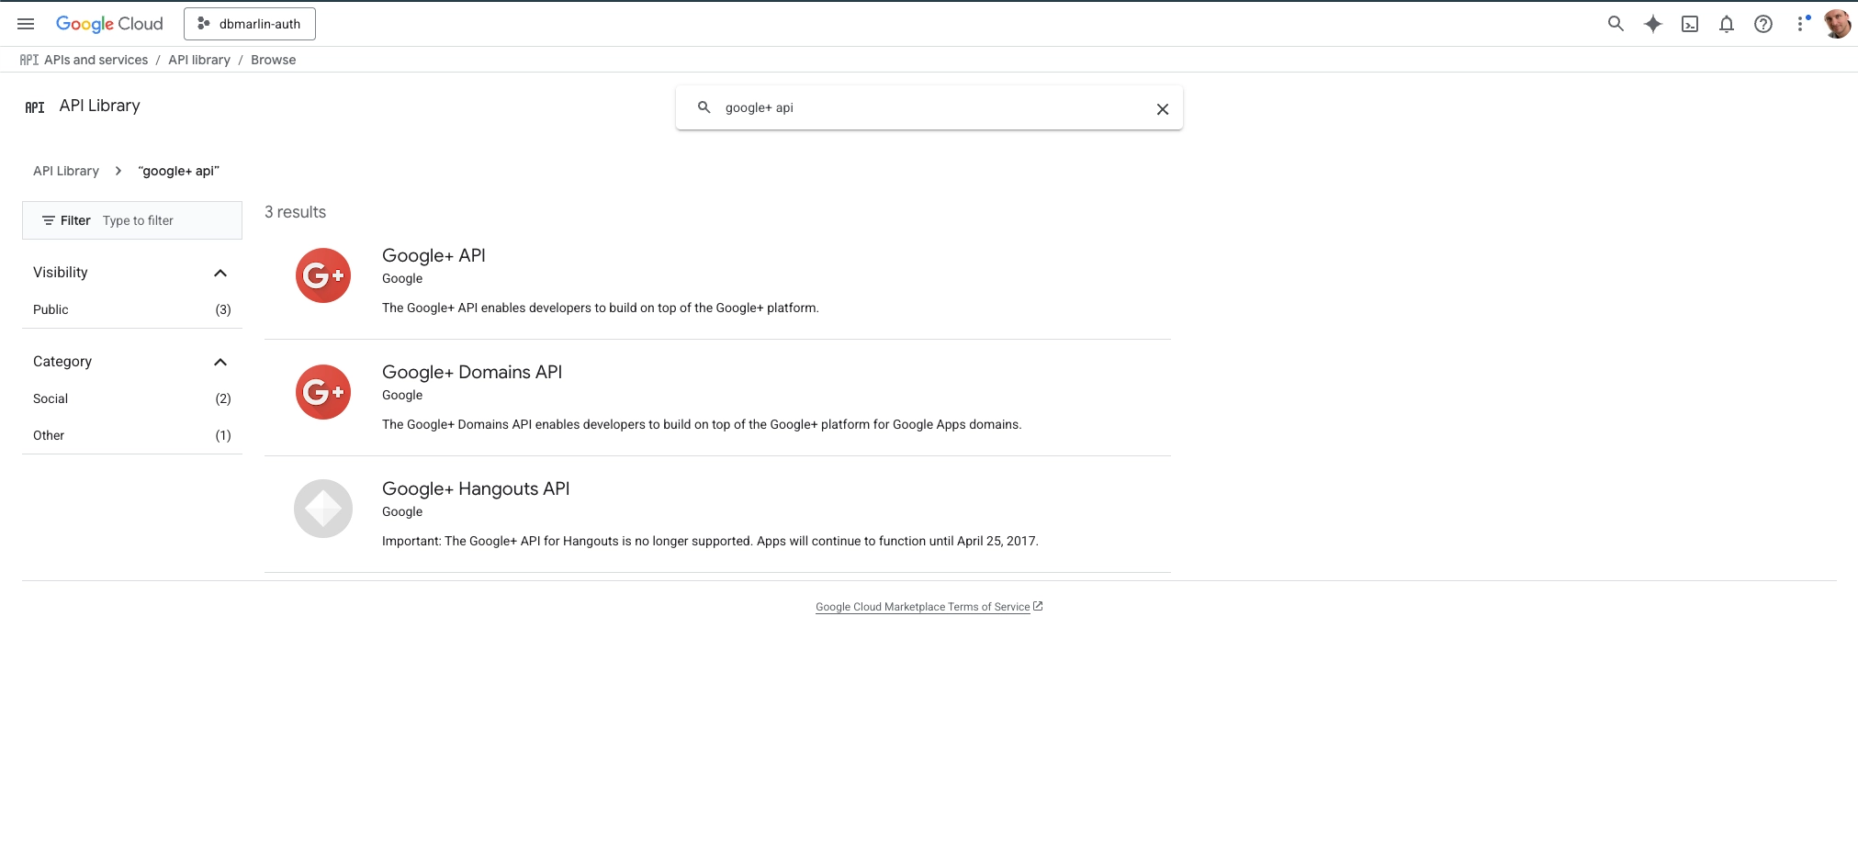Open Google Cloud Marketplace Terms of Service
The image size is (1858, 852).
click(923, 606)
